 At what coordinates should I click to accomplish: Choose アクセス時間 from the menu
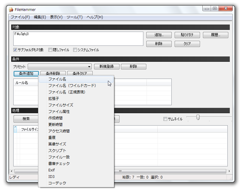point(76,131)
